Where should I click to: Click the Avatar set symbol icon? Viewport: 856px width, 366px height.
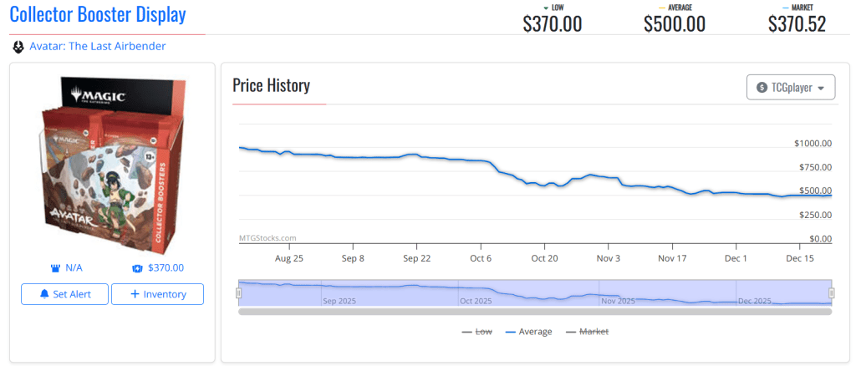click(x=18, y=46)
